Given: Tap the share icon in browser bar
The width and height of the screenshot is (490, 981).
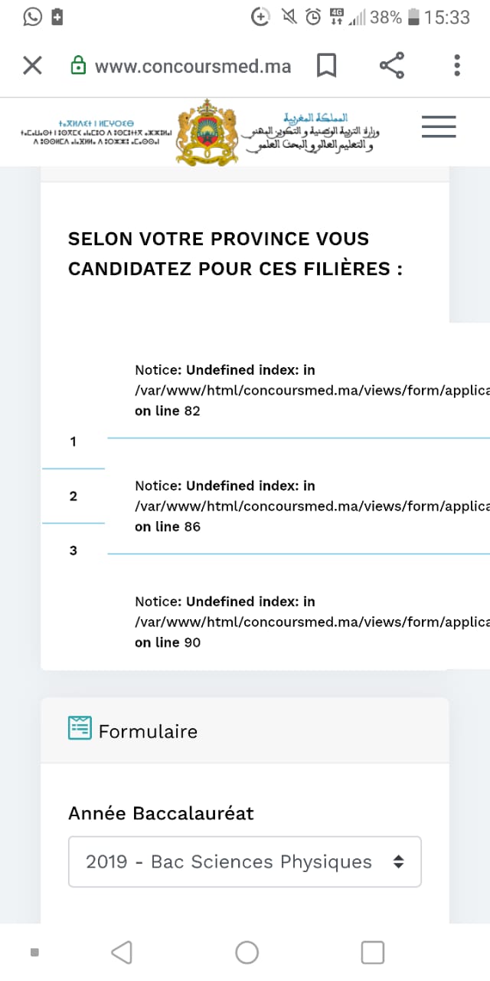Looking at the screenshot, I should pos(392,66).
